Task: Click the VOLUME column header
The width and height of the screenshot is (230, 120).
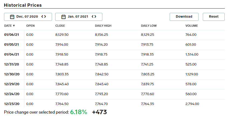Action: coord(192,26)
